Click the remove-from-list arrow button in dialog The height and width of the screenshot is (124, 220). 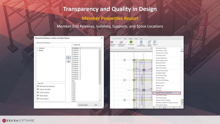68,61
